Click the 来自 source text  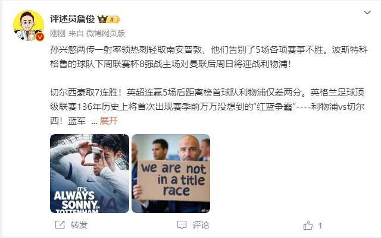[x=76, y=33]
